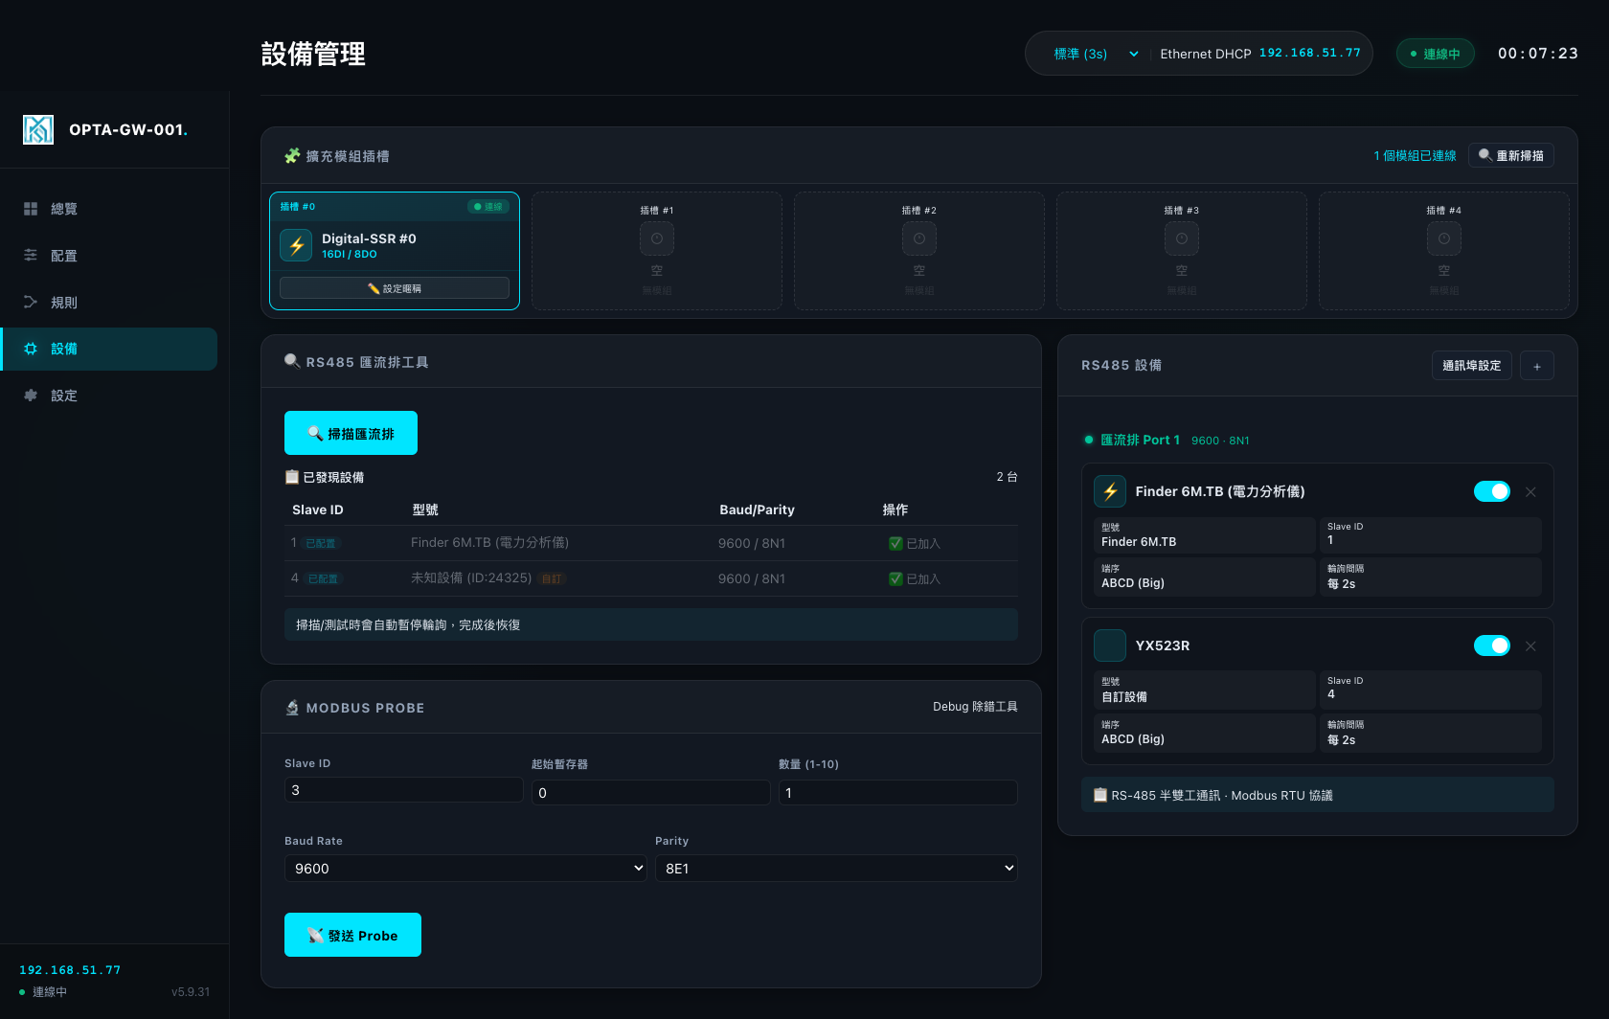Click the clipboard icon beside 已發現設備
The height and width of the screenshot is (1019, 1609).
[x=292, y=477]
